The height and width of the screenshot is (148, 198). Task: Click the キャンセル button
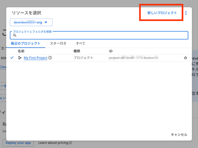tap(179, 134)
